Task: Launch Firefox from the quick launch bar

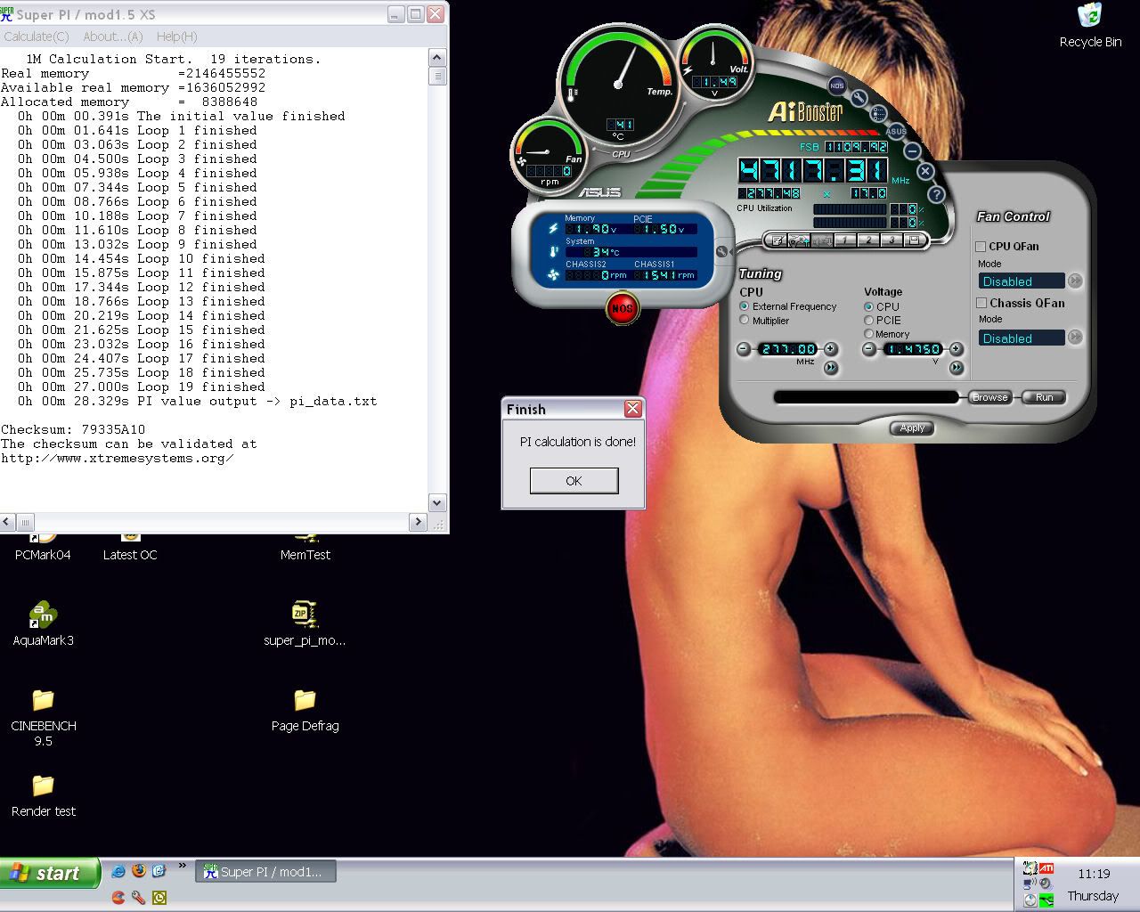Action: pos(139,870)
